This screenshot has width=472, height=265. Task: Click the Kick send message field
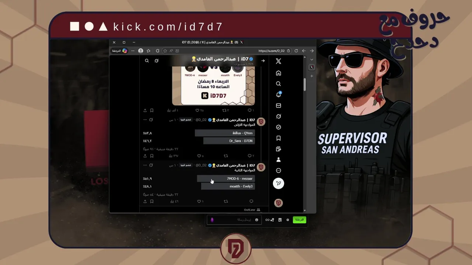[235, 220]
